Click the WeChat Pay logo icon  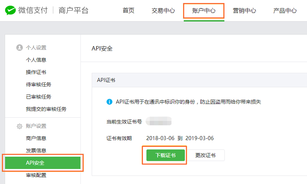(10, 10)
